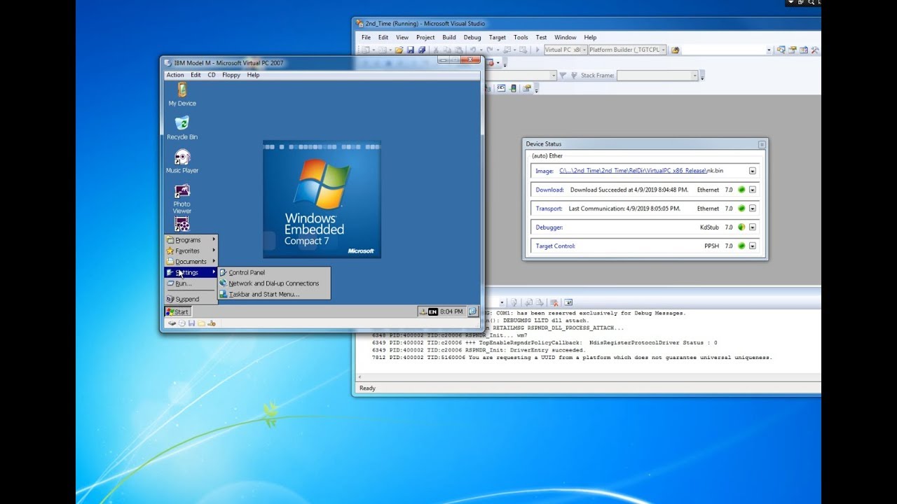
Task: Open Target menu in Visual Studio
Action: tap(498, 37)
